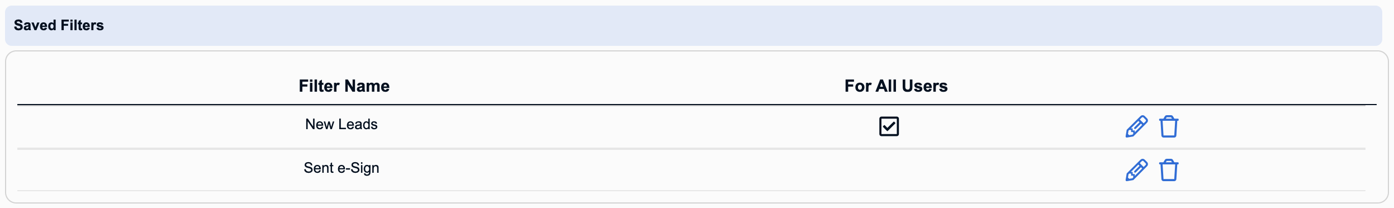Click the blank area of the Saved Filters bar
The width and height of the screenshot is (1394, 208).
tap(727, 25)
